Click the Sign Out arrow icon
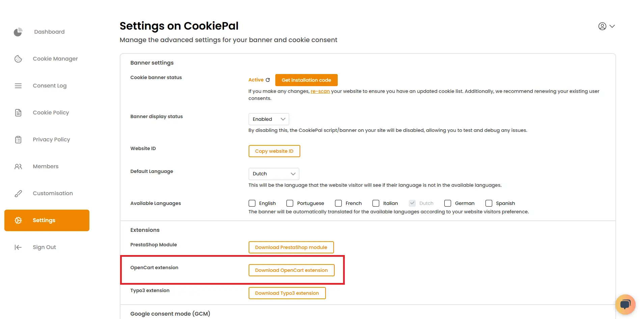Viewport: 640px width, 319px height. tap(18, 247)
